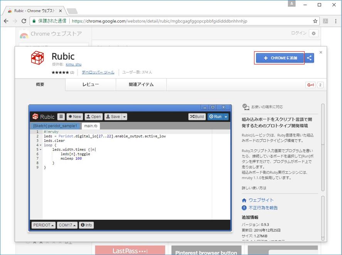Open the ウェブサイト link
Screen dimensions: 342x255
coord(261,200)
